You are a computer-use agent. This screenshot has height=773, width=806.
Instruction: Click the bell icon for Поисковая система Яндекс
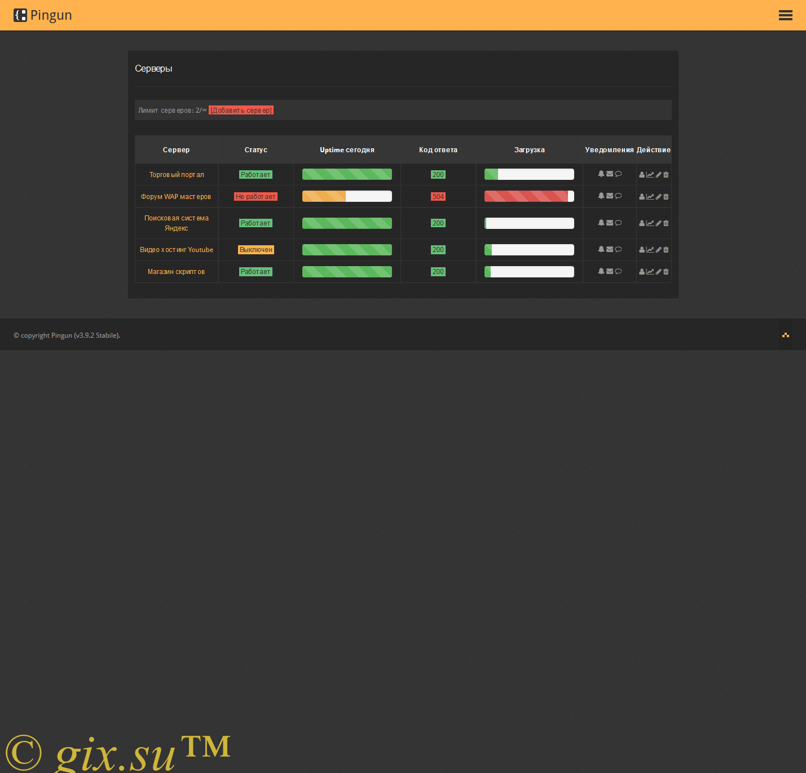click(601, 222)
